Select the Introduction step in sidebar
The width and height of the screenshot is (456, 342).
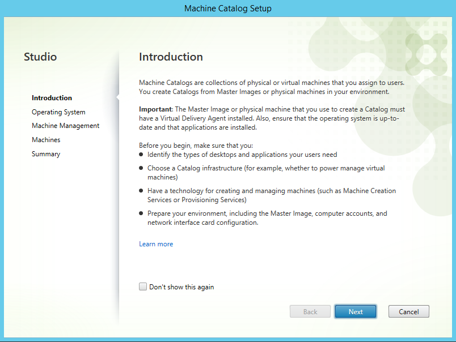52,98
